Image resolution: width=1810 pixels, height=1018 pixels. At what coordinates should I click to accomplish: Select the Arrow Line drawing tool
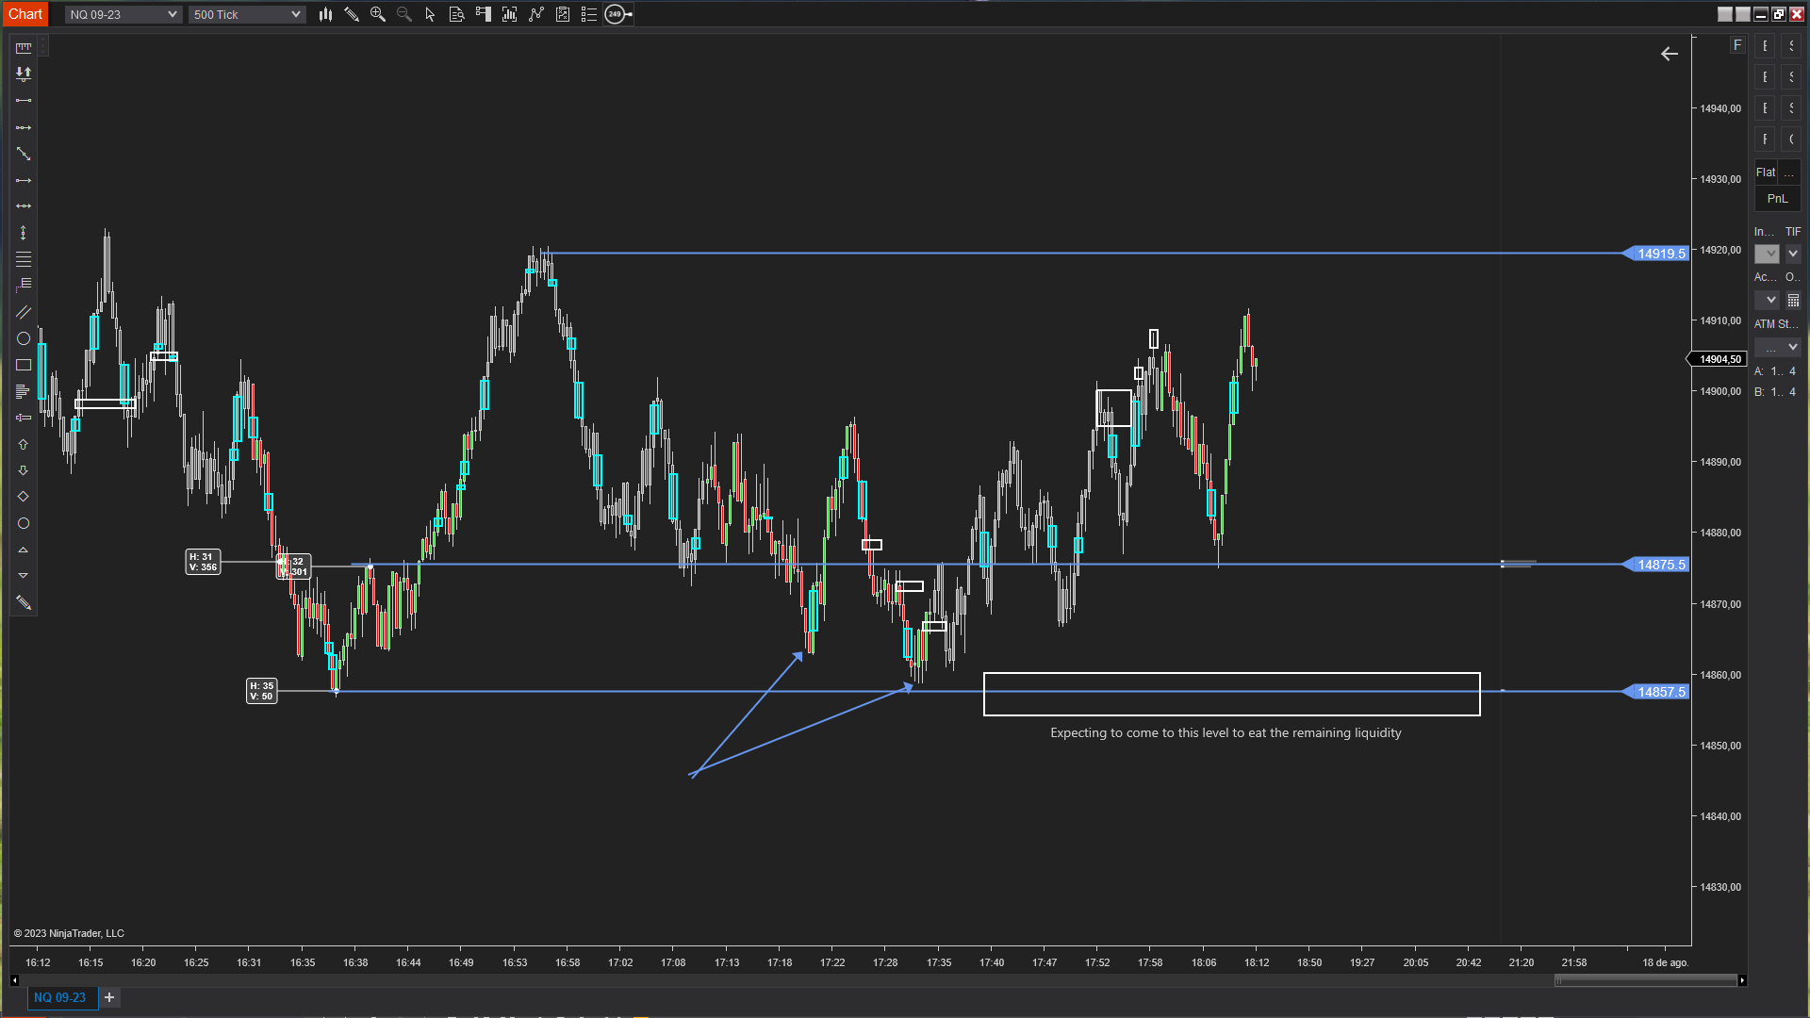tap(24, 180)
